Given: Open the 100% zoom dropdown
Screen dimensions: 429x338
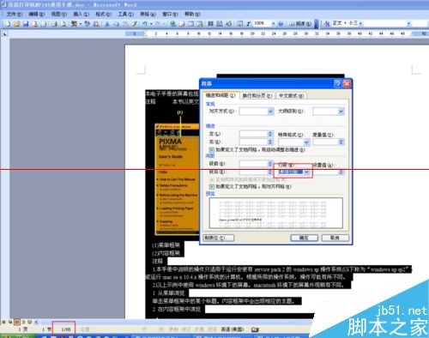Looking at the screenshot, I should pos(274,23).
